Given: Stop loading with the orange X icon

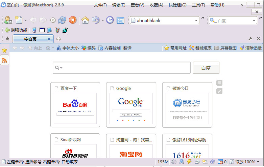Looking at the screenshot, I should click(x=73, y=20).
